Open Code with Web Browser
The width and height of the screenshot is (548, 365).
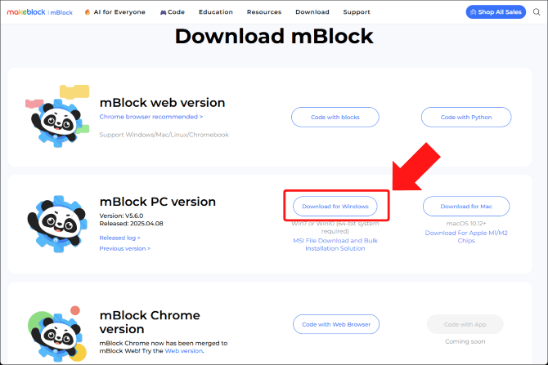pos(336,324)
